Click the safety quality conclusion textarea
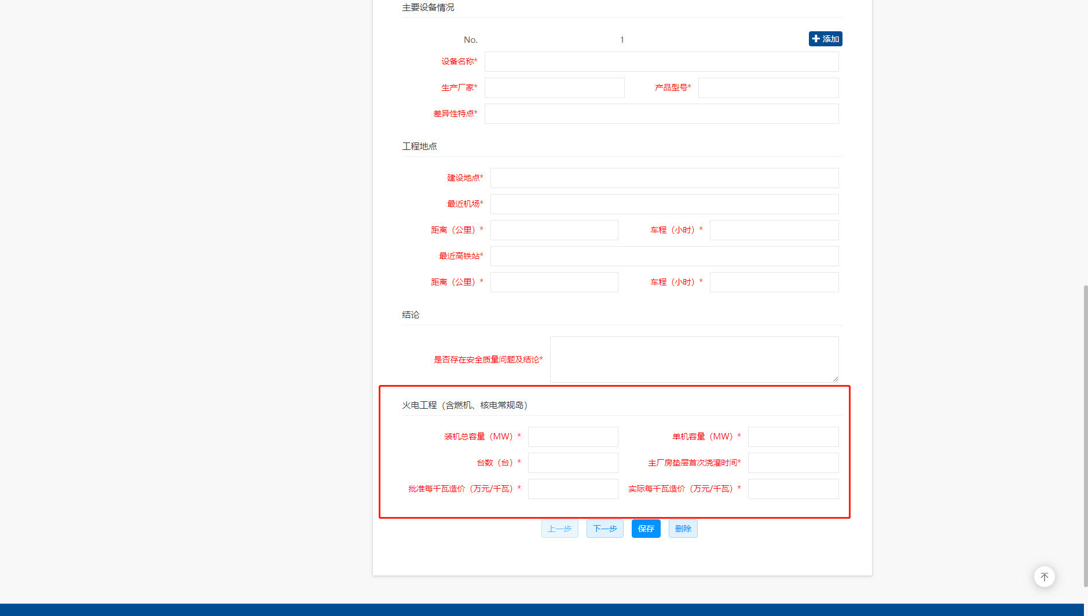This screenshot has width=1088, height=616. pyautogui.click(x=694, y=359)
